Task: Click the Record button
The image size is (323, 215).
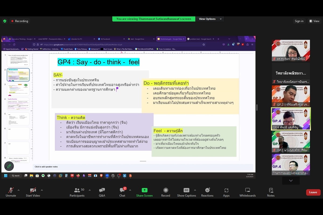Action: pos(166,192)
